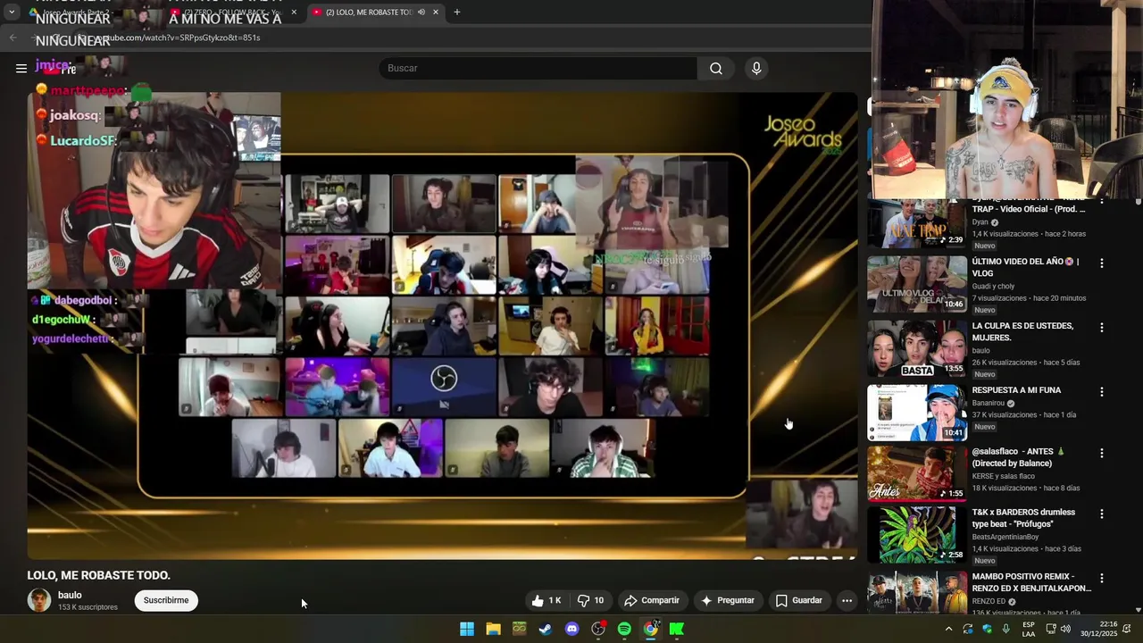The width and height of the screenshot is (1143, 643).
Task: Open title "T&K x BARDEROS drumless type beat"
Action: tap(1023, 518)
